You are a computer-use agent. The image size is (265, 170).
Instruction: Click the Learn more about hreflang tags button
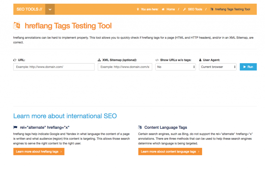(39, 151)
